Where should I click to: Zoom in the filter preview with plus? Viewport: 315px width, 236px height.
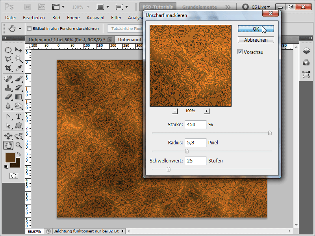206,111
